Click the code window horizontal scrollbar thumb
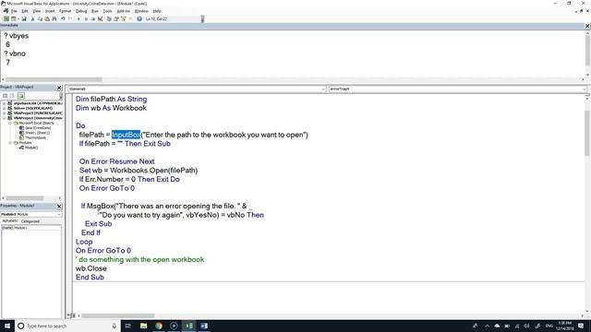This screenshot has width=591, height=332. (117, 315)
